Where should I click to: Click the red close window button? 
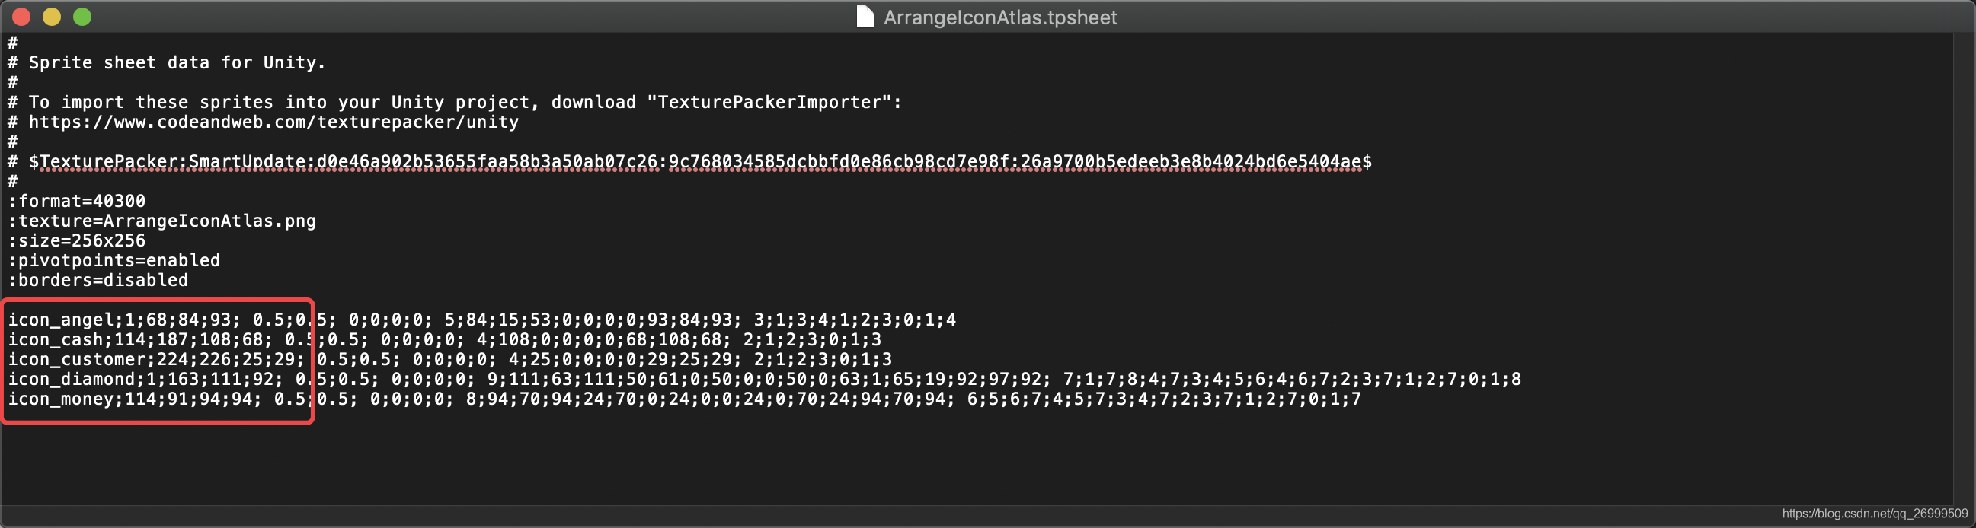[21, 17]
